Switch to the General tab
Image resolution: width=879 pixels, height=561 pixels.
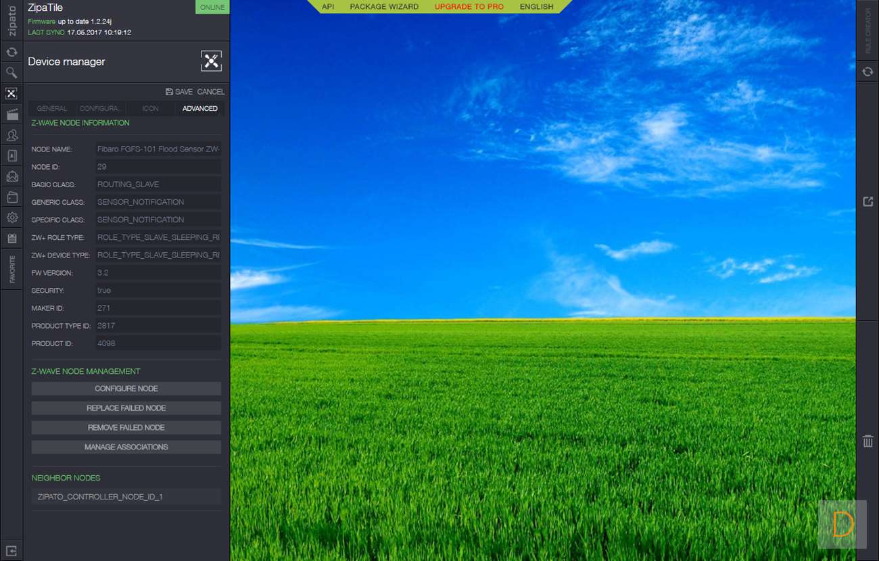[52, 108]
